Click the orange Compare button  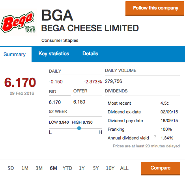[161, 168]
